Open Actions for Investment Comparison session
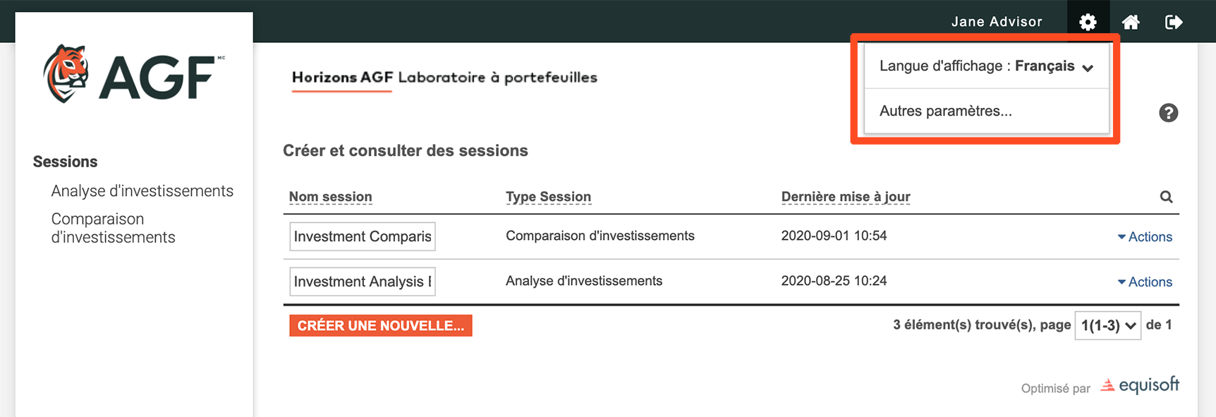 (1145, 237)
